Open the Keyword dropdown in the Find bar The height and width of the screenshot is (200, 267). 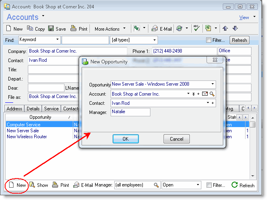click(58, 40)
